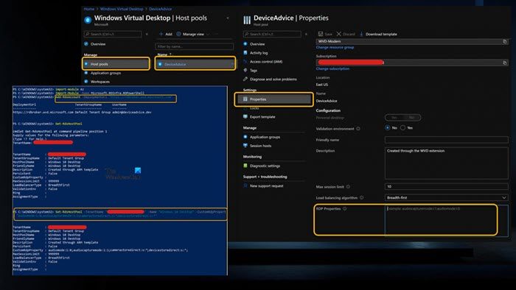The image size is (516, 290).
Task: Click the Load balancing algorithm info icon
Action: point(362,198)
